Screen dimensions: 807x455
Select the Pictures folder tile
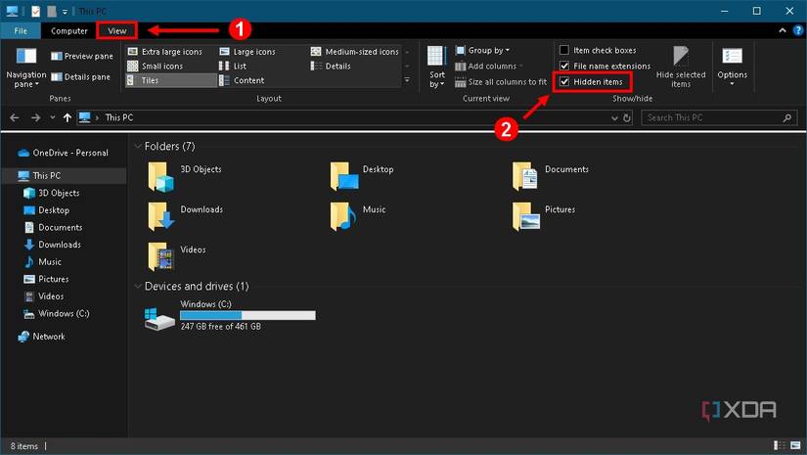544,216
